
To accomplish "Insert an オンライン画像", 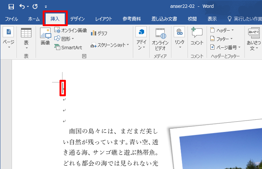I will coord(70,30).
